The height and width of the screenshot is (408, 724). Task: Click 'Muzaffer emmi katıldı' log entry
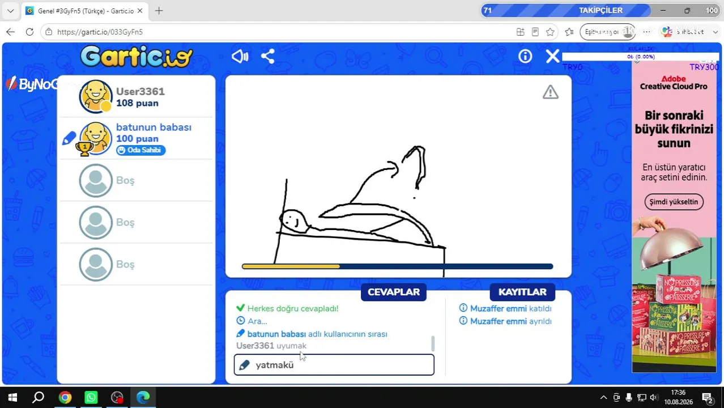point(505,308)
